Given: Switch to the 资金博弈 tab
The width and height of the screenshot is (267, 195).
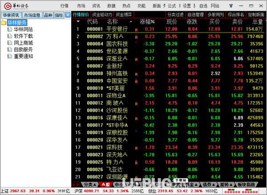Looking at the screenshot, I should coord(124,15).
